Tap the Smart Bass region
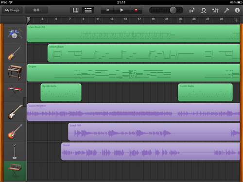243x182 pixels. [x=143, y=53]
